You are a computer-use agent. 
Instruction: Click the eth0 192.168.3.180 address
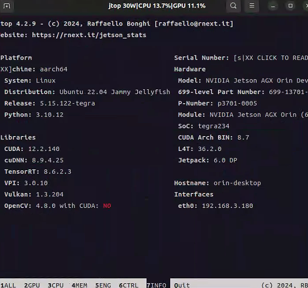[x=227, y=206]
